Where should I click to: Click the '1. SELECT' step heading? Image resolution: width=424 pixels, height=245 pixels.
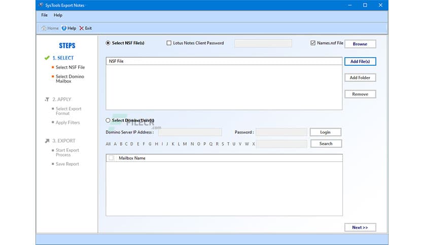click(63, 58)
